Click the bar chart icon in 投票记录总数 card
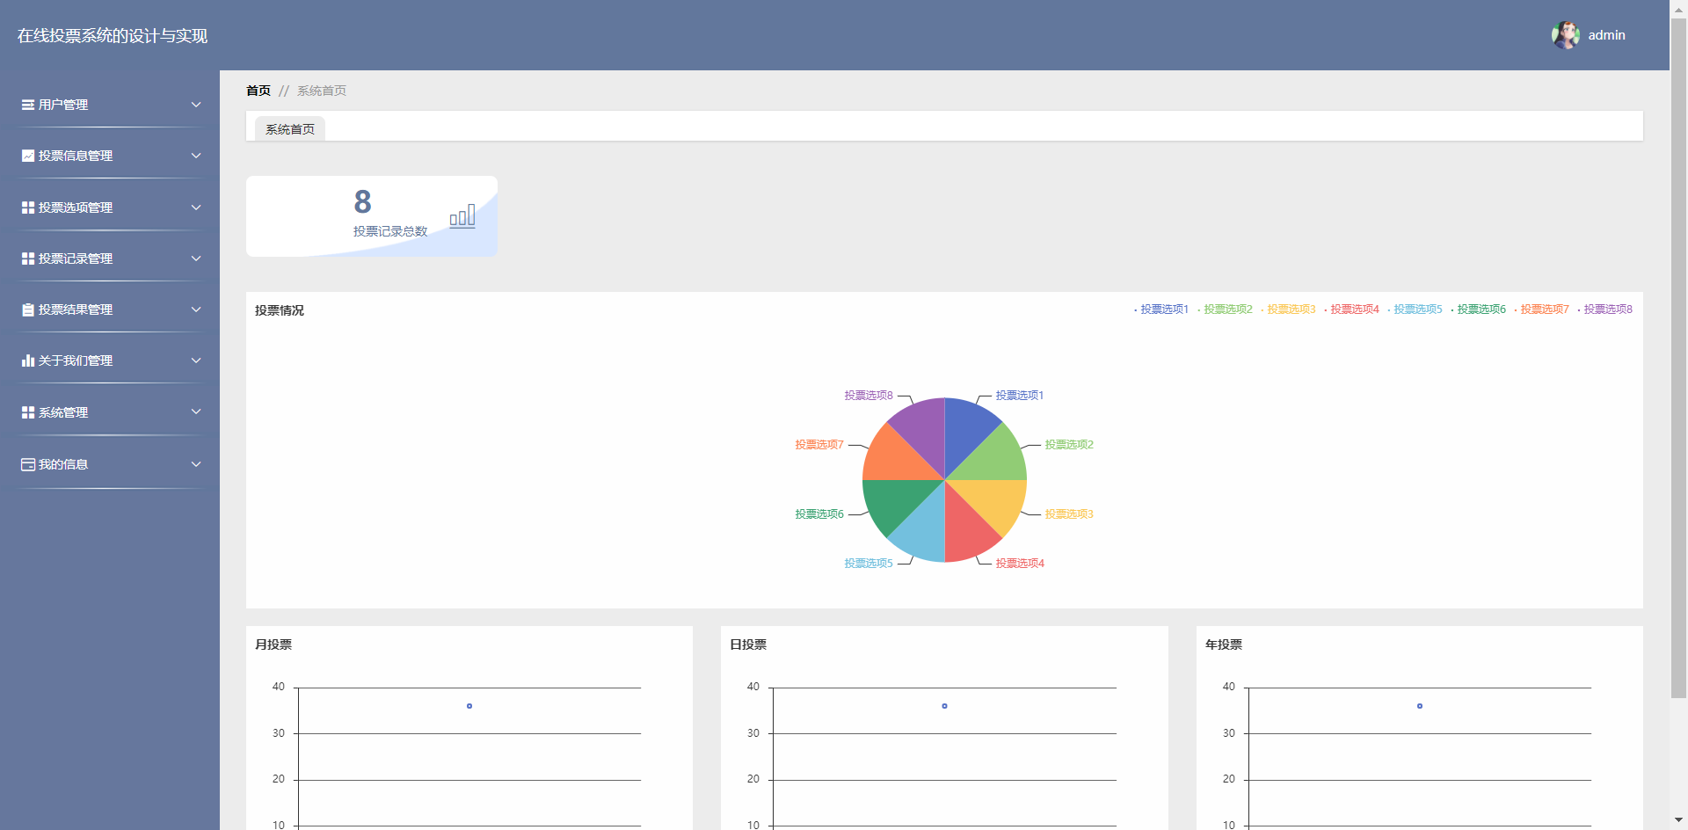Screen dimensions: 1688x830 click(x=462, y=215)
